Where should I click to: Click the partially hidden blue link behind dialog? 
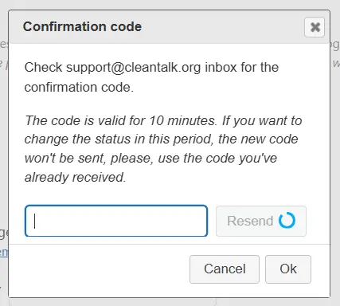pyautogui.click(x=4, y=252)
